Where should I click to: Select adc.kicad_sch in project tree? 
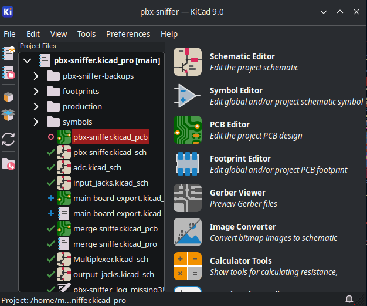click(x=97, y=167)
